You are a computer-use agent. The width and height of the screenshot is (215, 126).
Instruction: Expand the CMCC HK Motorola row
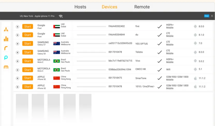[17, 70]
